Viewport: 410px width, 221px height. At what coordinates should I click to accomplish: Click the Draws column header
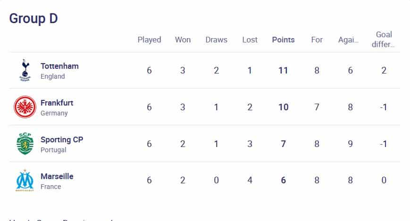pyautogui.click(x=216, y=40)
